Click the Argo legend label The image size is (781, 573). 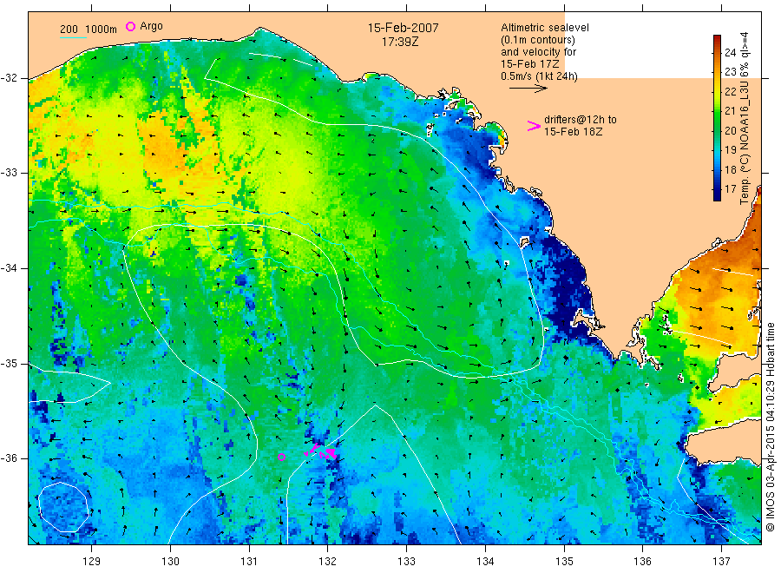151,26
